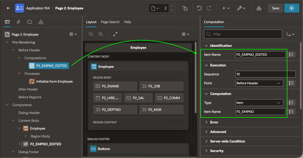Viewport: 303px width, 158px height.
Task: Select the P2_SAL item in layout
Action: 138,98
